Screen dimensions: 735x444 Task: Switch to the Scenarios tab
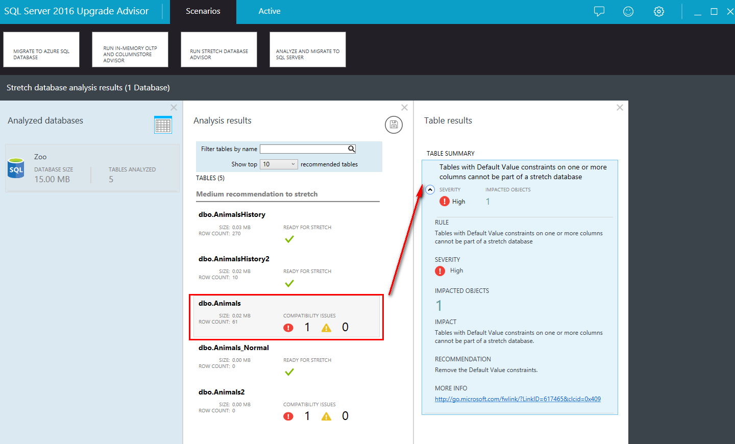click(203, 12)
